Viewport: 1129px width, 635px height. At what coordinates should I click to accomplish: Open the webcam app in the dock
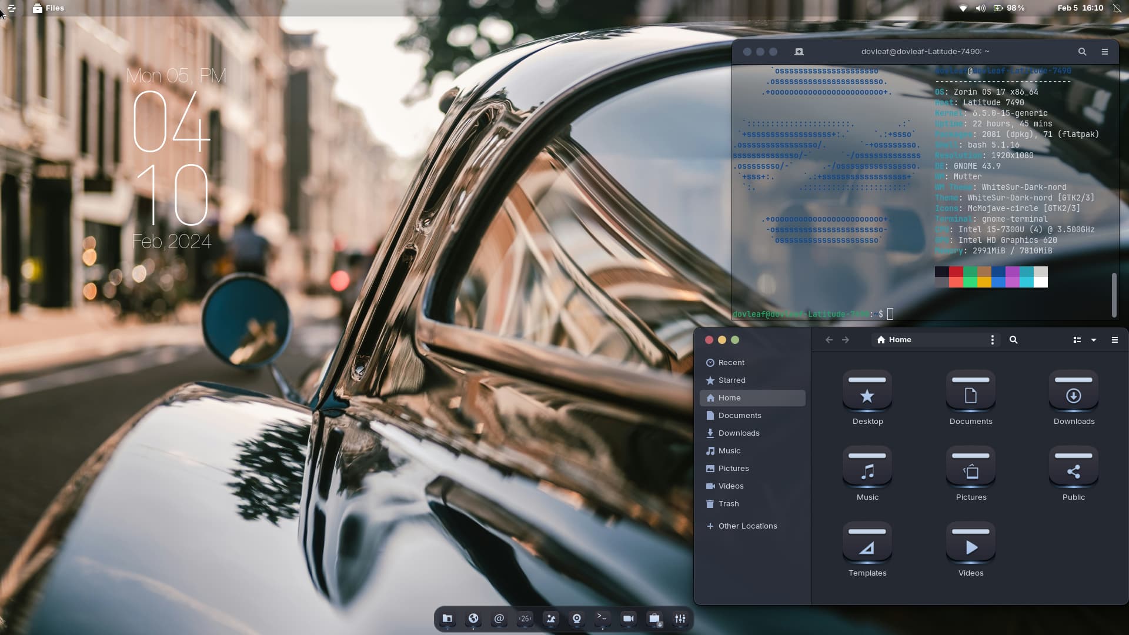point(577,619)
